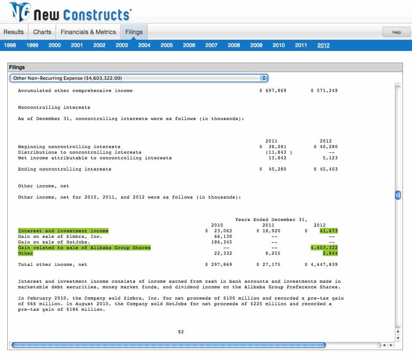Click 'Total other income, net' label

coord(53,265)
